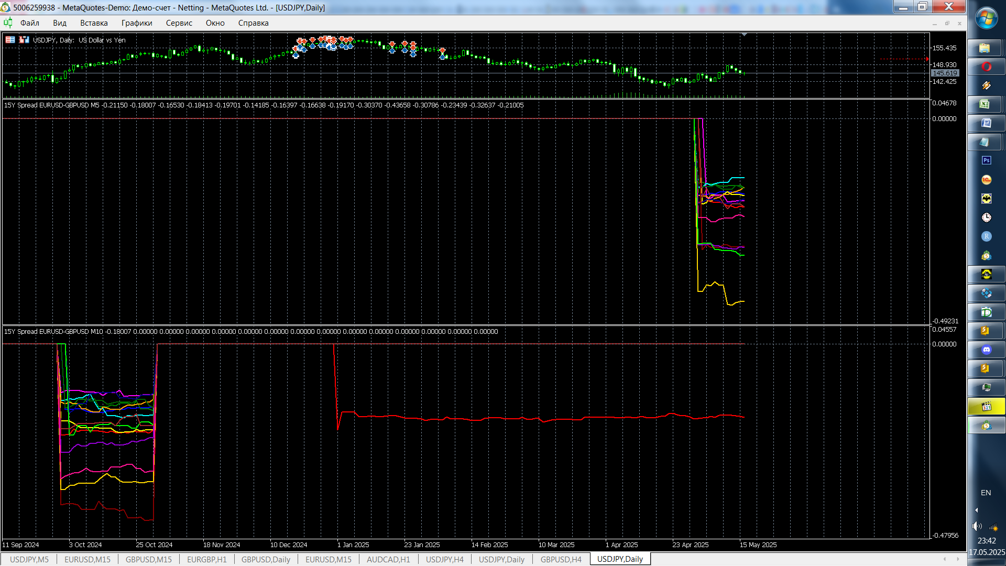Click the Media Player Classic taskbar icon

click(986, 406)
